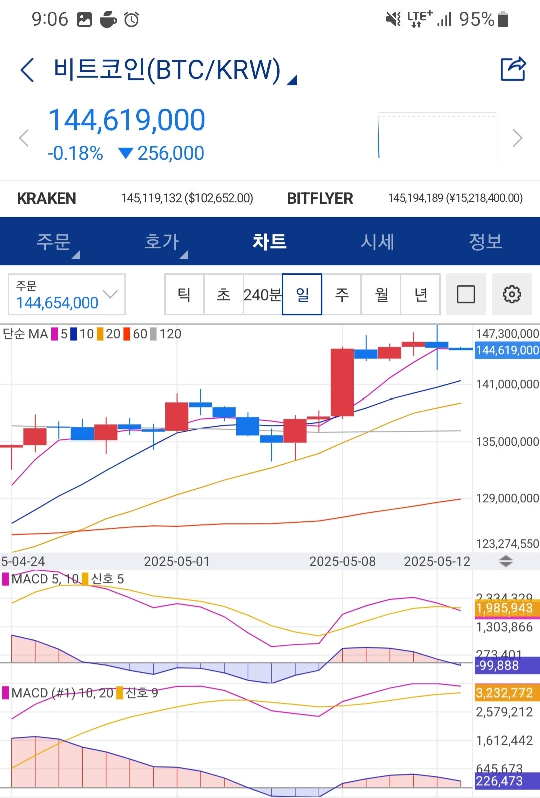Tap the 144,619,000 price tag on axis

coord(507,350)
